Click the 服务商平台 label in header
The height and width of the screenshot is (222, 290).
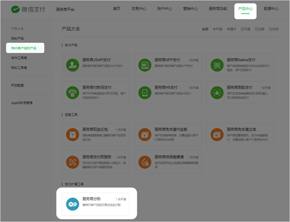[65, 9]
